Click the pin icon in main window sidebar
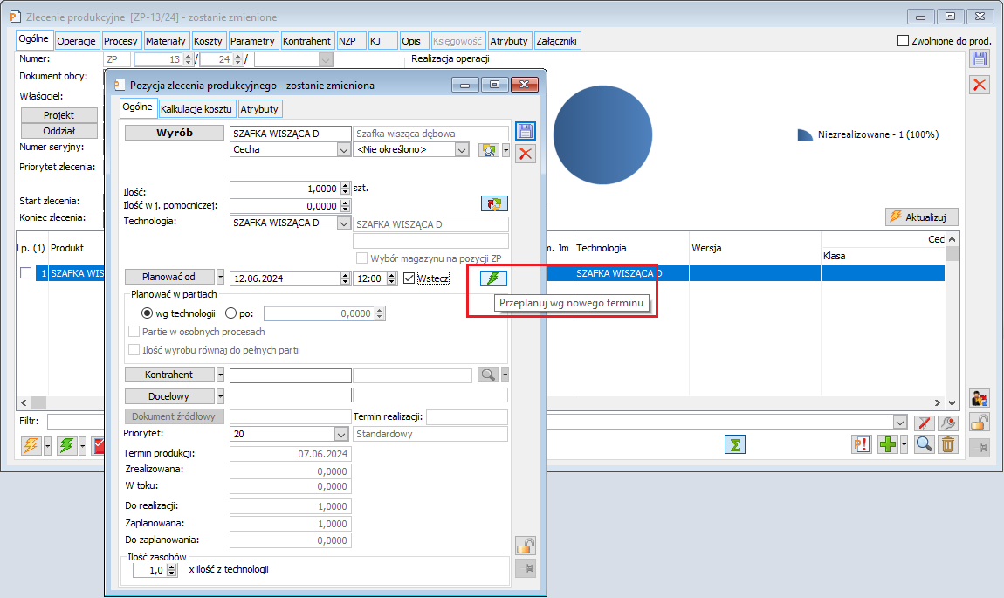Image resolution: width=1004 pixels, height=598 pixels. click(979, 448)
